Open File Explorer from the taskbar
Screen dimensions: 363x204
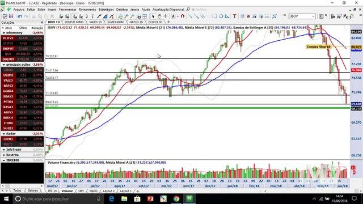pyautogui.click(x=124, y=199)
